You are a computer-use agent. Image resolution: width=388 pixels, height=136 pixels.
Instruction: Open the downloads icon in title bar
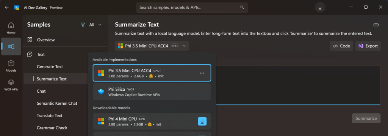[x=320, y=8]
